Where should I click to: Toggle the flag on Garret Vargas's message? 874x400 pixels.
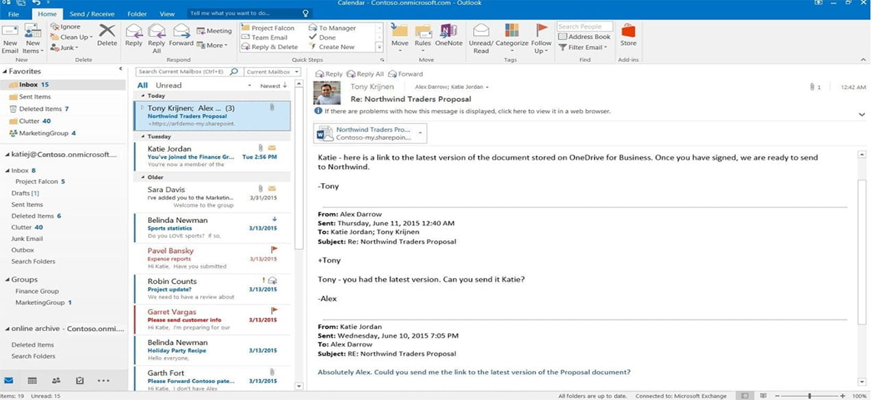[274, 311]
